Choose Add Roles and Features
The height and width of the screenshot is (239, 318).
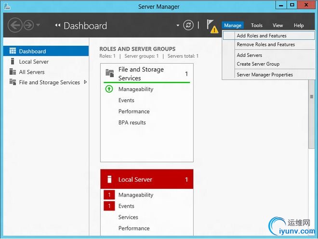[269, 36]
